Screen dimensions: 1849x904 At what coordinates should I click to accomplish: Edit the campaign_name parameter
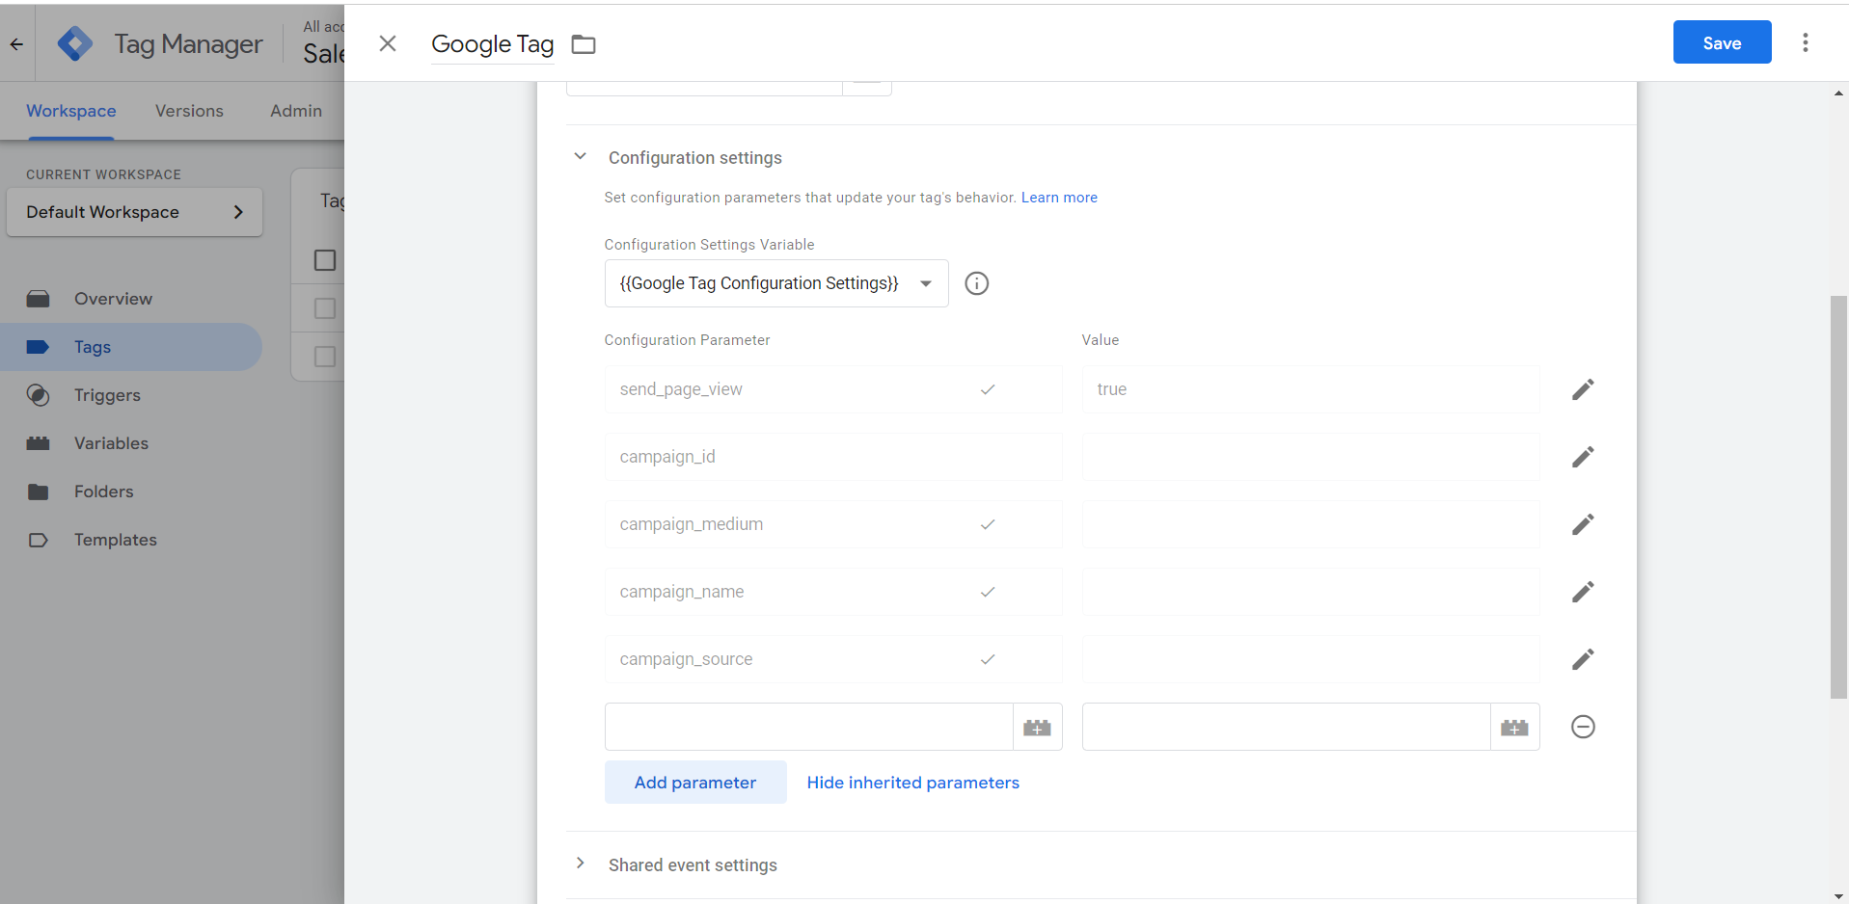1583,592
